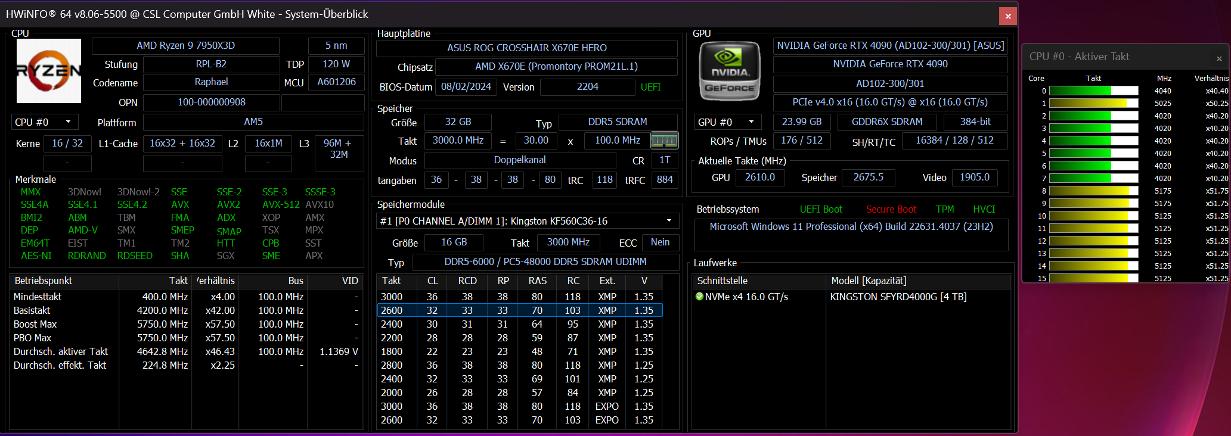Click the Schnittstelle column header in Laufwerke
1231x436 pixels.
click(759, 281)
